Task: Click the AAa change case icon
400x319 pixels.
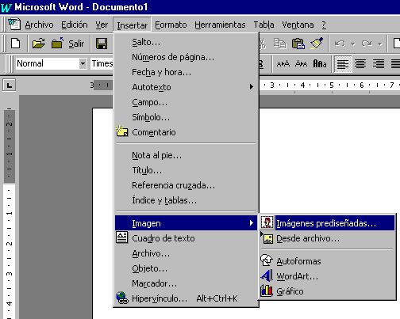Action: [x=320, y=64]
